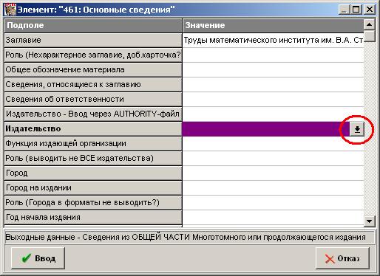Click value field for Сведения, относящиеся к заглавию
Image resolution: width=380 pixels, height=276 pixels.
273,84
